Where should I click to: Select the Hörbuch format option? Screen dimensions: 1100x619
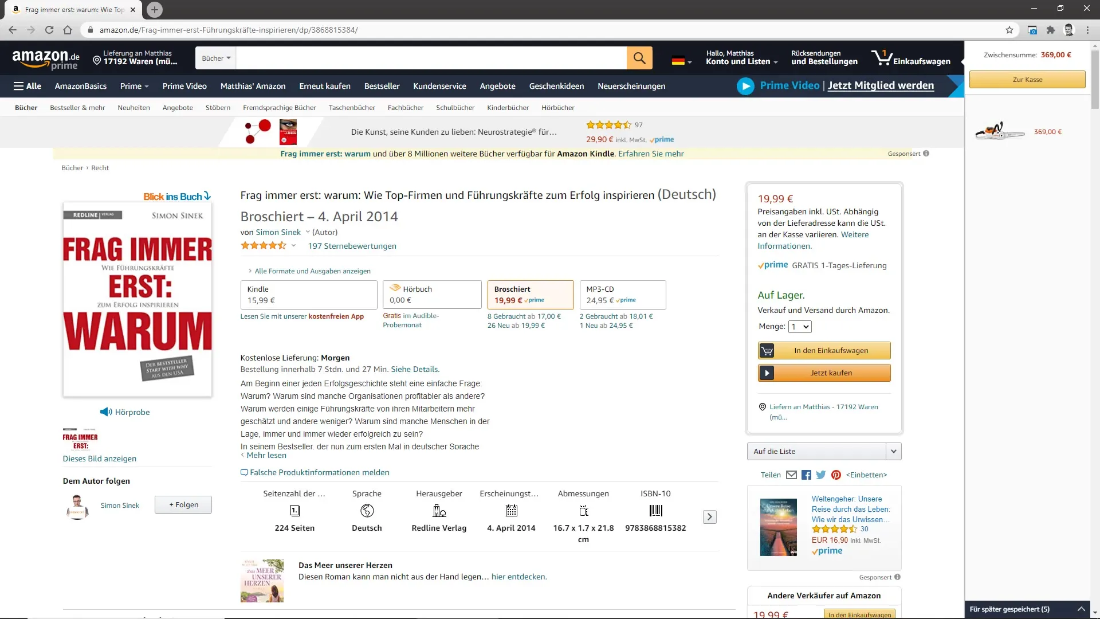click(x=432, y=295)
